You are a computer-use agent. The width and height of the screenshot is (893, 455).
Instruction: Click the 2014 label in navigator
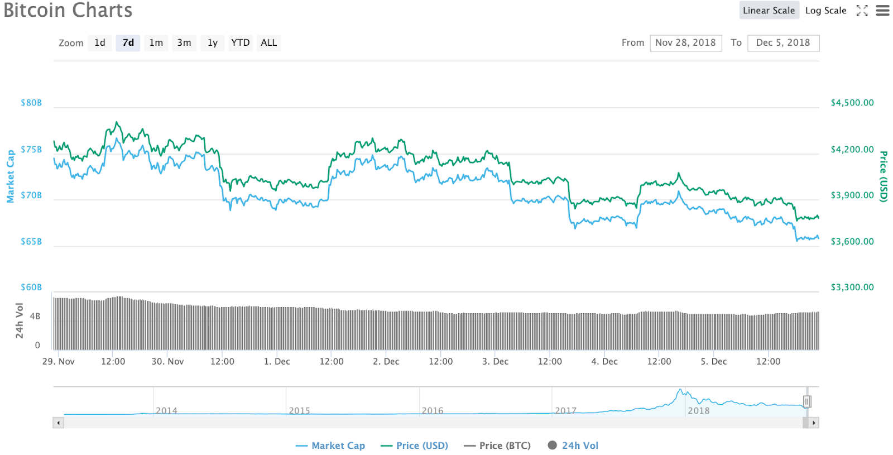(x=166, y=411)
